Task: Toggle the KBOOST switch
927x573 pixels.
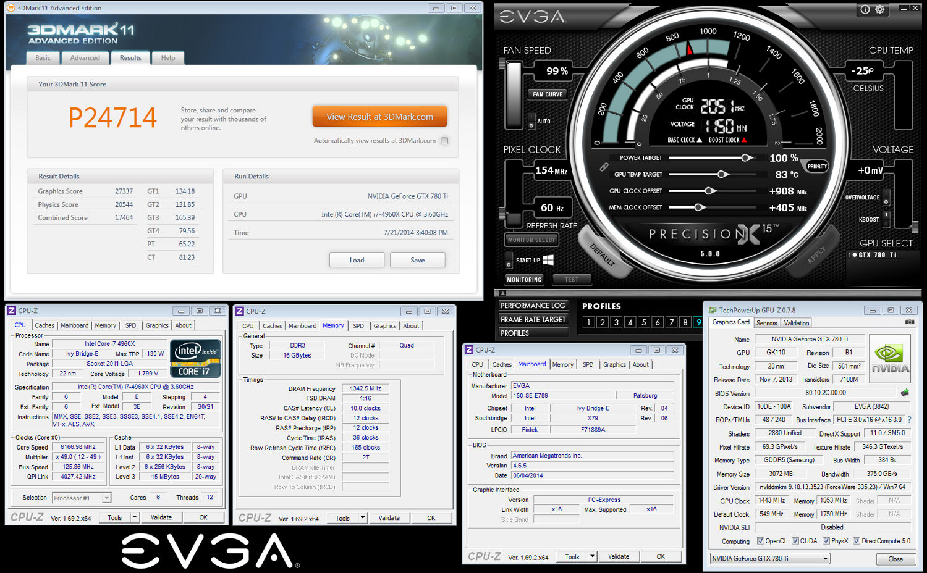Action: (886, 219)
